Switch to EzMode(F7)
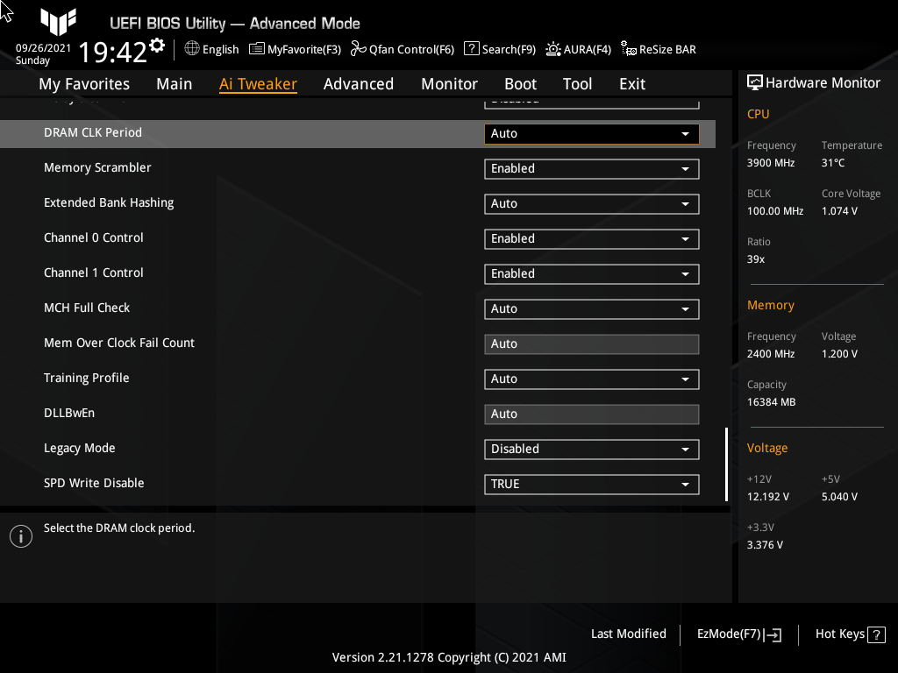Screen dimensions: 898x673 (x=738, y=634)
